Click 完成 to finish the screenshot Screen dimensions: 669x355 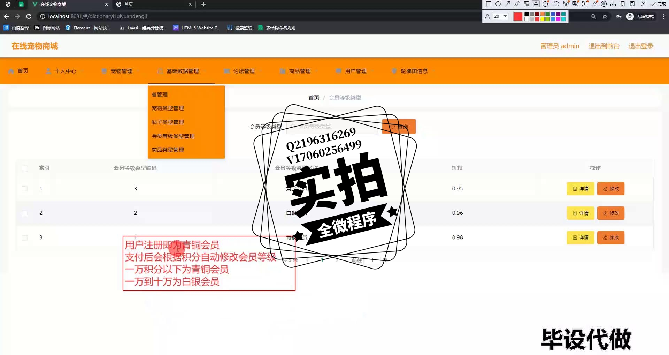[658, 4]
